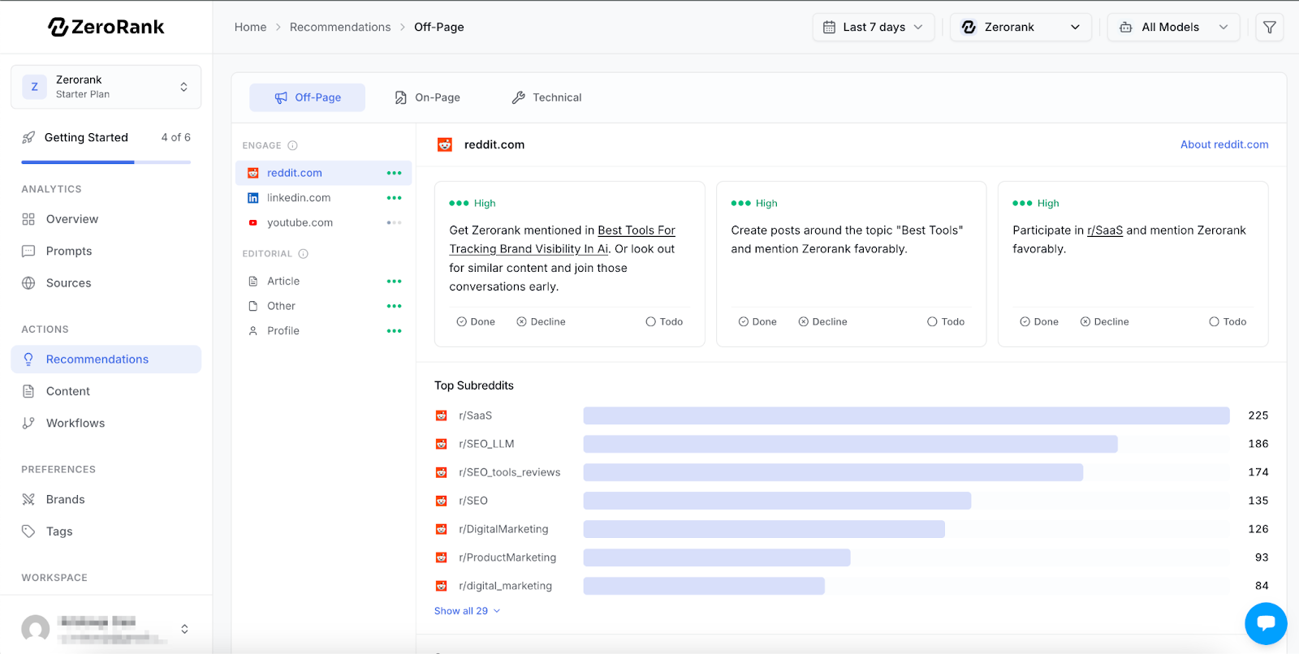Click the Editorial section info icon
This screenshot has height=654, width=1299.
(304, 254)
